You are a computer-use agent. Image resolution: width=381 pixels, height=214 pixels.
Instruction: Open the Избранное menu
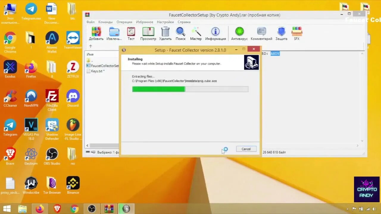[x=145, y=22]
